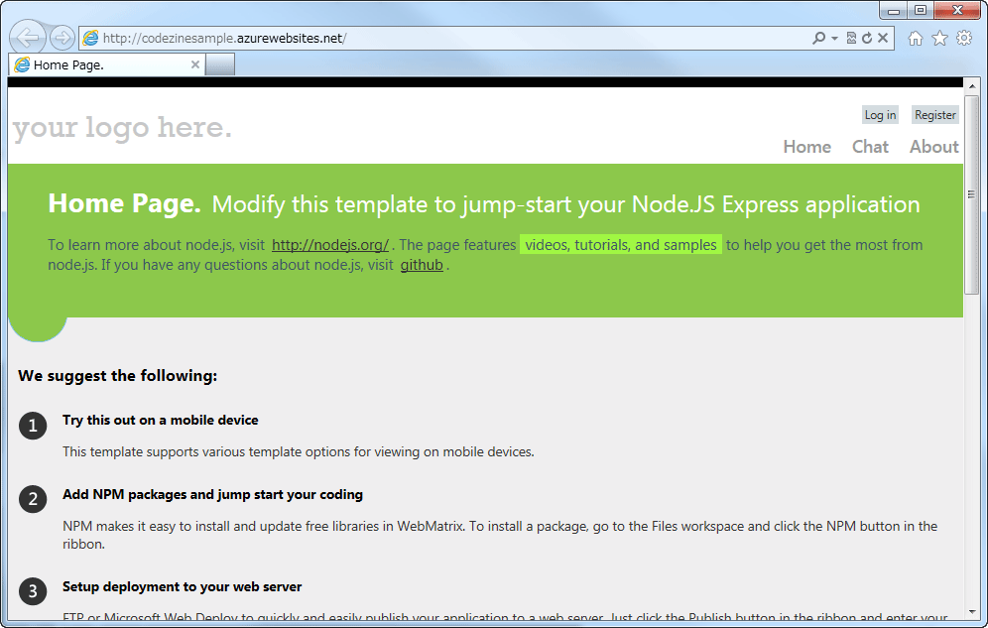Screen dimensions: 988x628
Task: Open the Home navigation link
Action: tap(806, 147)
